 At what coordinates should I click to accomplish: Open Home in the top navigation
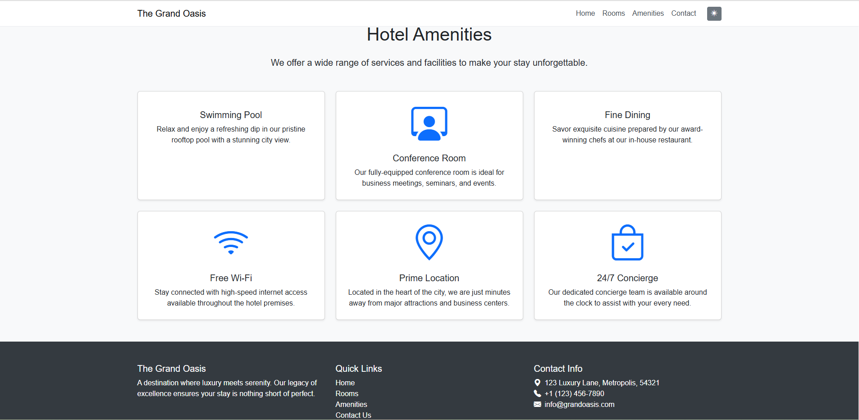(585, 14)
